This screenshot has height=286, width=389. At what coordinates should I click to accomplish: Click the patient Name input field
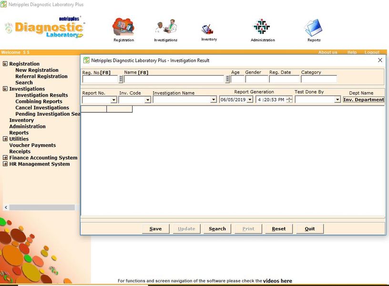point(174,79)
